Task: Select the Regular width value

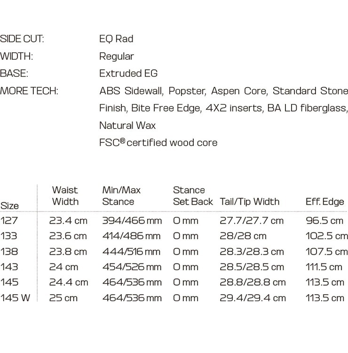Action: point(117,56)
